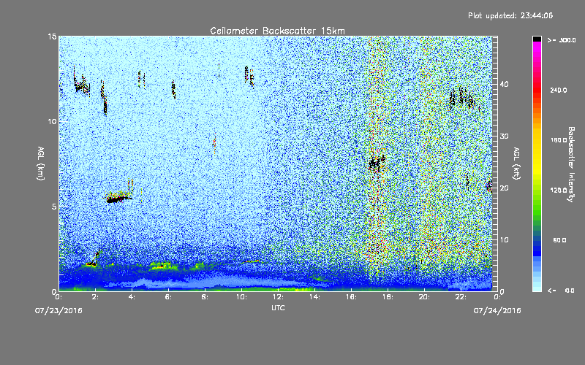This screenshot has width=585, height=365.
Task: Click the black cloud return near 17:00 UTC
Action: click(x=376, y=163)
